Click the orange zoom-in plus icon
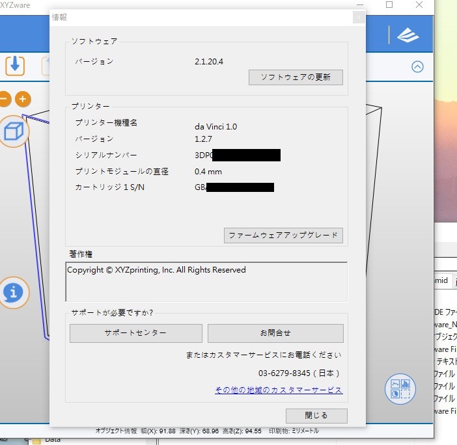This screenshot has height=445, width=457. pyautogui.click(x=23, y=99)
